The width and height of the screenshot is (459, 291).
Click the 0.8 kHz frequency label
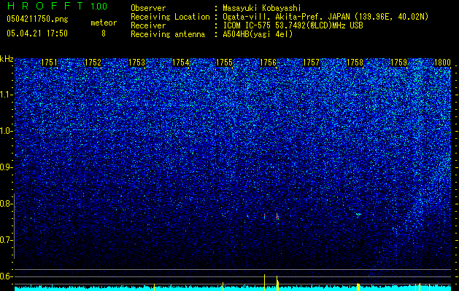(6, 204)
